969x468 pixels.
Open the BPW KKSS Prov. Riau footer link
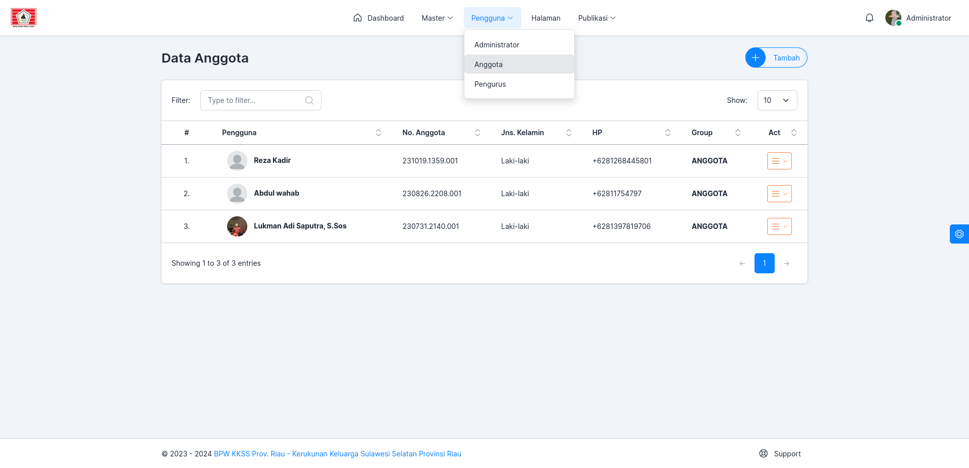pos(338,454)
